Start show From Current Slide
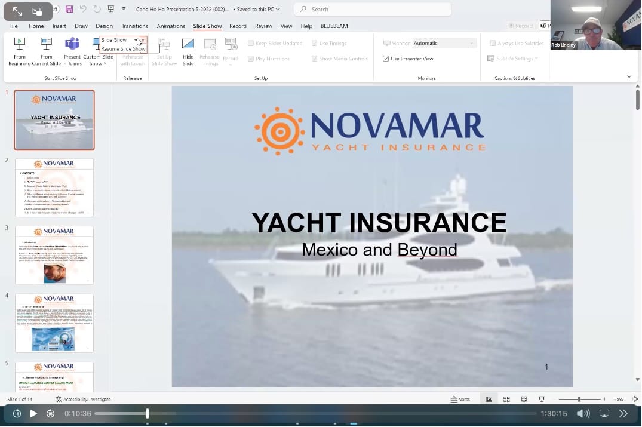The height and width of the screenshot is (427, 642). click(46, 51)
